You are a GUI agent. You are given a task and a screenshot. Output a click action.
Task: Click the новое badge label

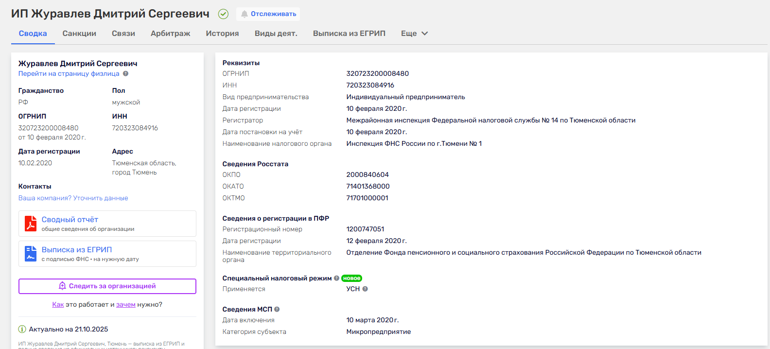(351, 279)
